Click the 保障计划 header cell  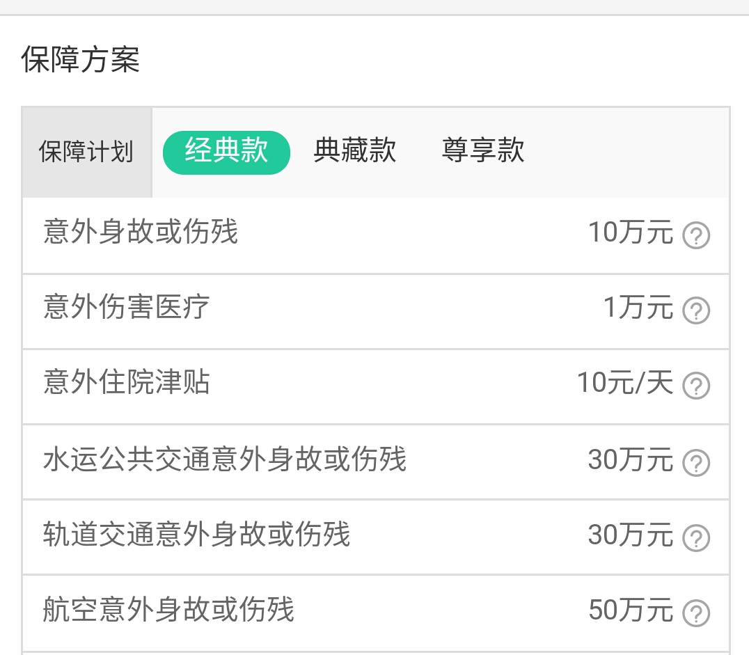pyautogui.click(x=86, y=152)
